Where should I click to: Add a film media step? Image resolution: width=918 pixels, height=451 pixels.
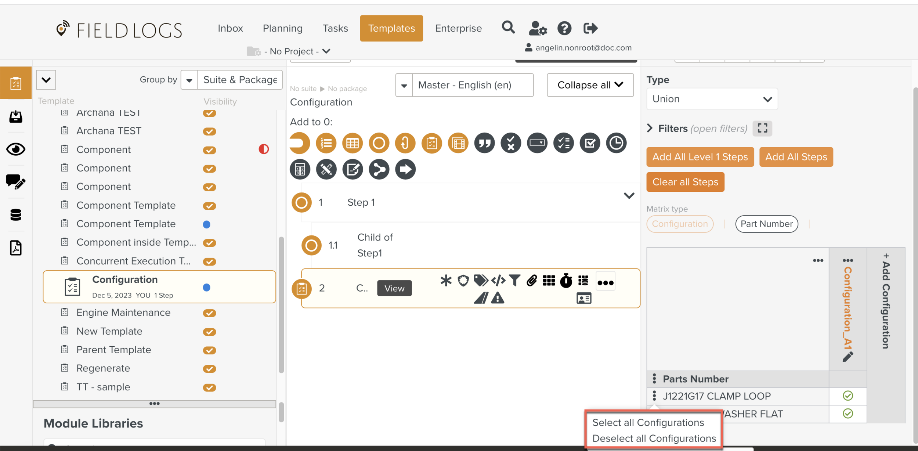[x=458, y=143]
